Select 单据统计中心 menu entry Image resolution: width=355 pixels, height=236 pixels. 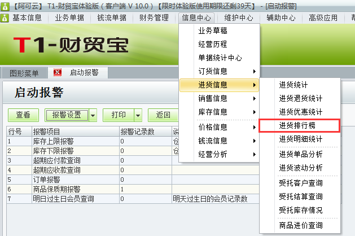click(219, 58)
